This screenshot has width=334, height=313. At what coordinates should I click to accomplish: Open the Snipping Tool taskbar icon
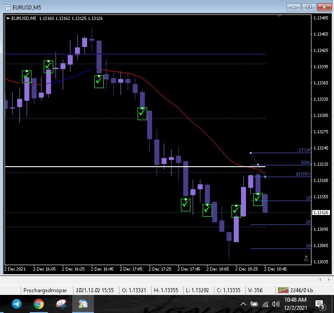pos(61,304)
